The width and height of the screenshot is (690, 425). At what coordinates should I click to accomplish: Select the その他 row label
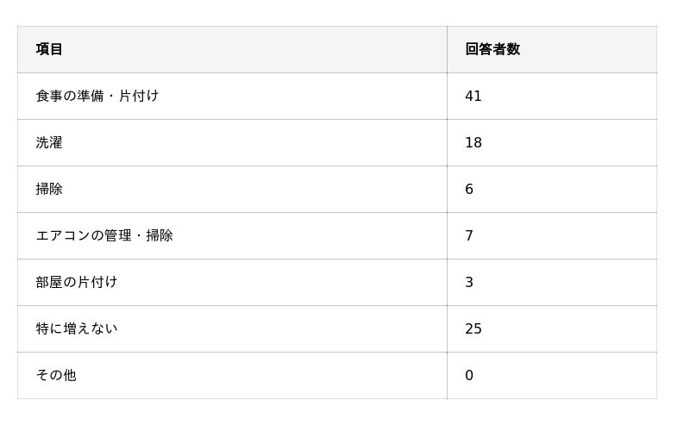(x=56, y=375)
